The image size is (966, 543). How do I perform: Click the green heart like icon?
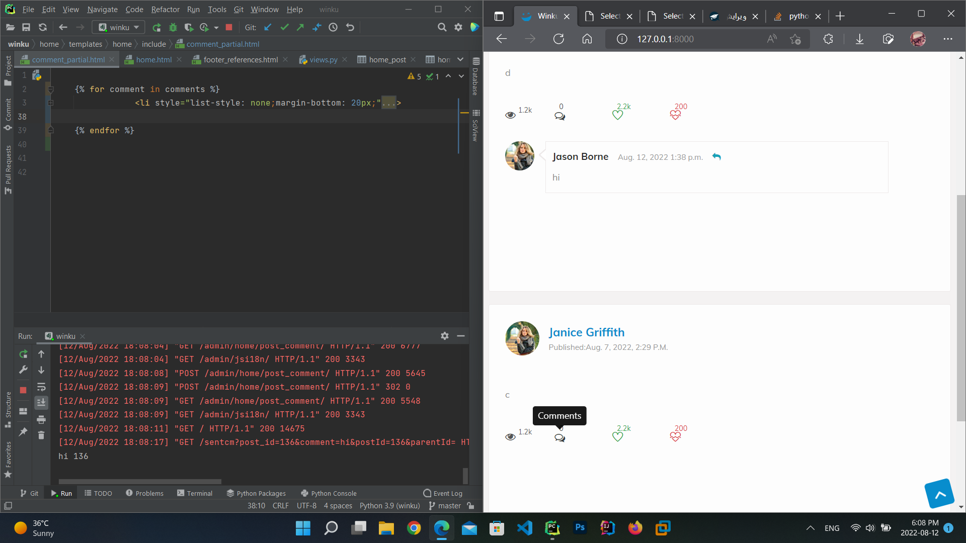coord(617,115)
